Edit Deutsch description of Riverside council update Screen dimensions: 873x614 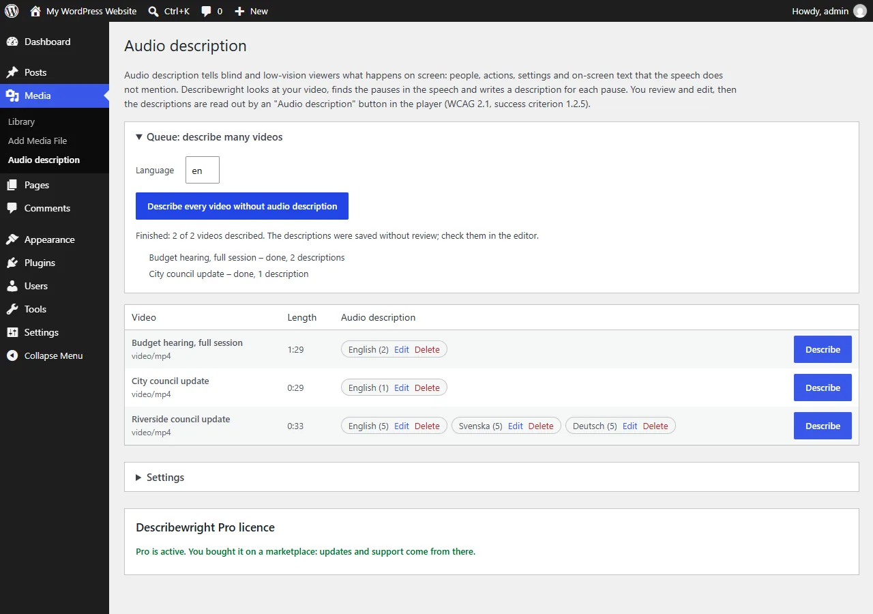tap(630, 426)
